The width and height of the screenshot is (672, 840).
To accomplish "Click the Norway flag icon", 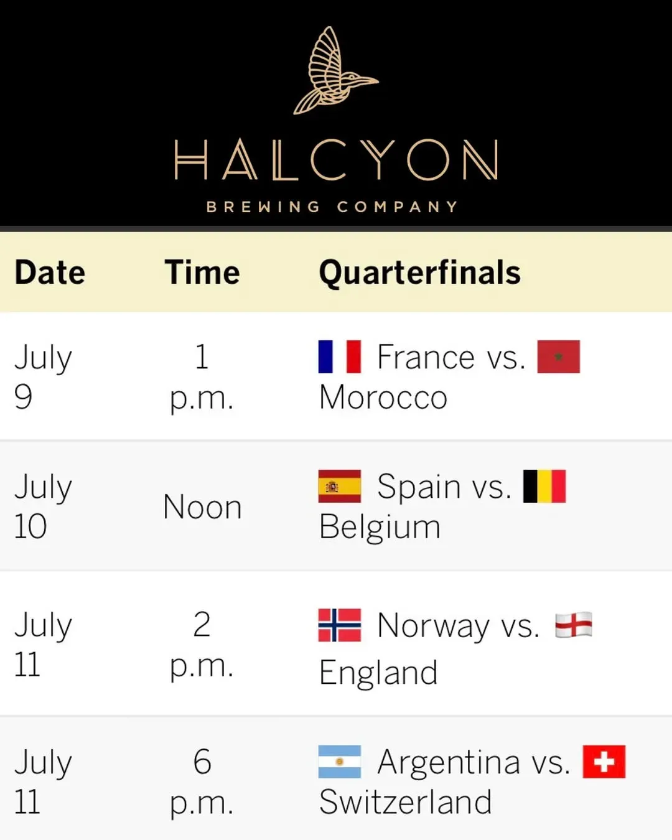I will pyautogui.click(x=339, y=625).
